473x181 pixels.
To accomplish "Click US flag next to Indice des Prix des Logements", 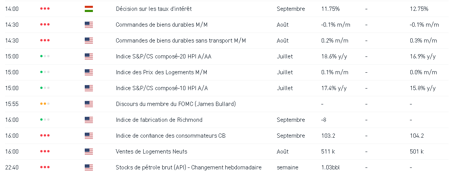I will tap(89, 72).
